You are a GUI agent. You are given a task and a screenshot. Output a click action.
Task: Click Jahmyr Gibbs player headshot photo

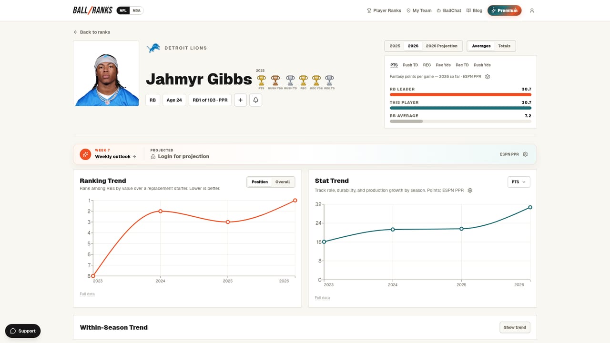point(106,73)
